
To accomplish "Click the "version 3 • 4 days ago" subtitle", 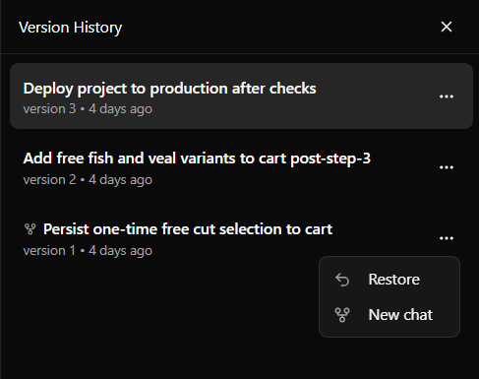I will click(88, 109).
